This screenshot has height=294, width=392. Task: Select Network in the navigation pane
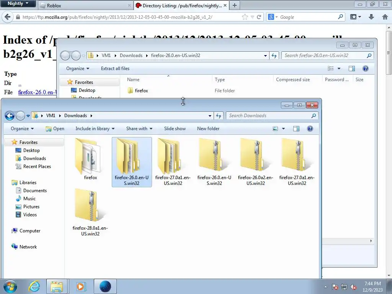click(28, 247)
